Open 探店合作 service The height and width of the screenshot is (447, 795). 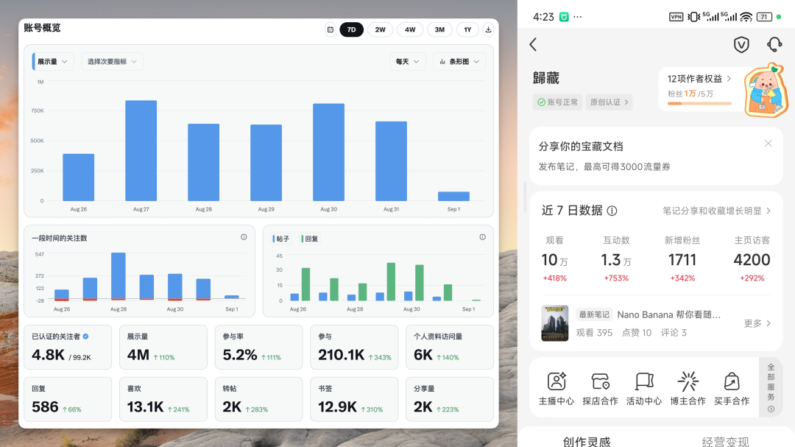pyautogui.click(x=601, y=389)
